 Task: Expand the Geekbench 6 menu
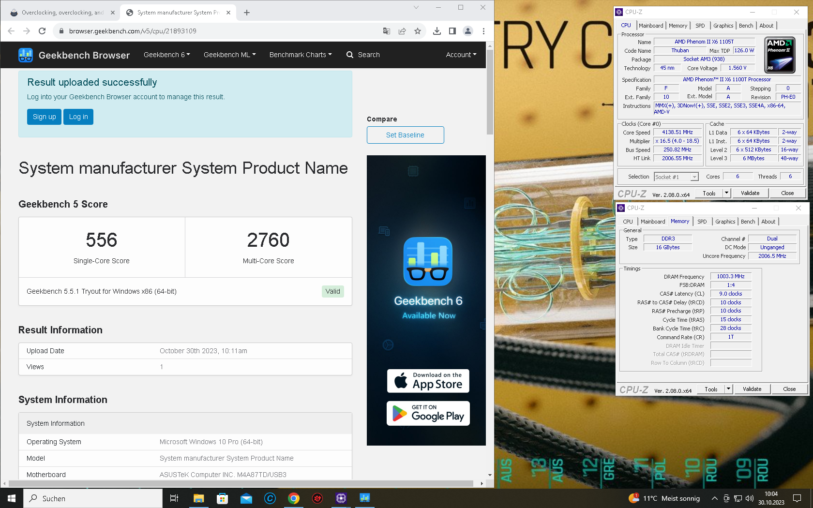[167, 55]
